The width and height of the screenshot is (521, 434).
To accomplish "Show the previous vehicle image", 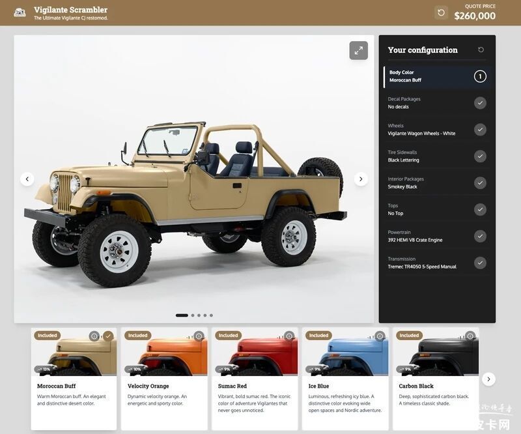I will [x=27, y=179].
